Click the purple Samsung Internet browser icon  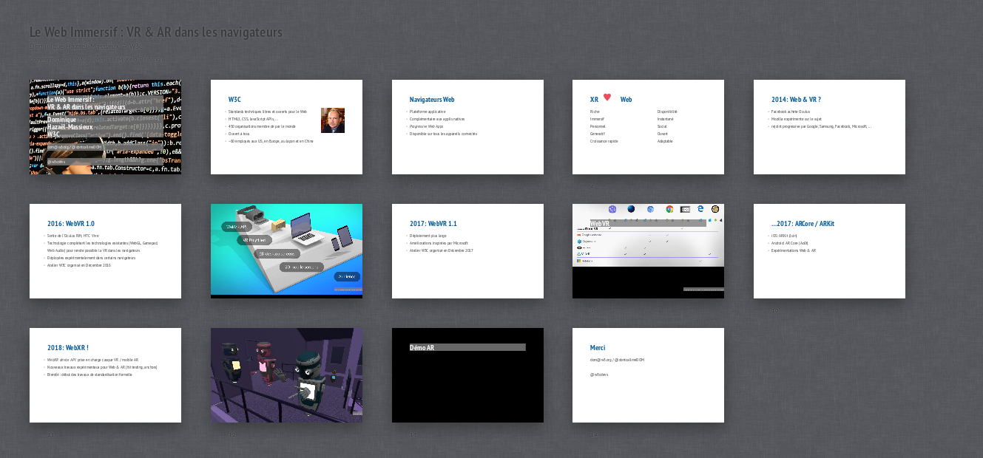(612, 210)
